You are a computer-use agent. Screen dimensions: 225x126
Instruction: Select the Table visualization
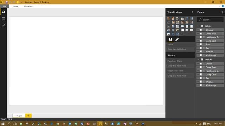coord(187,26)
